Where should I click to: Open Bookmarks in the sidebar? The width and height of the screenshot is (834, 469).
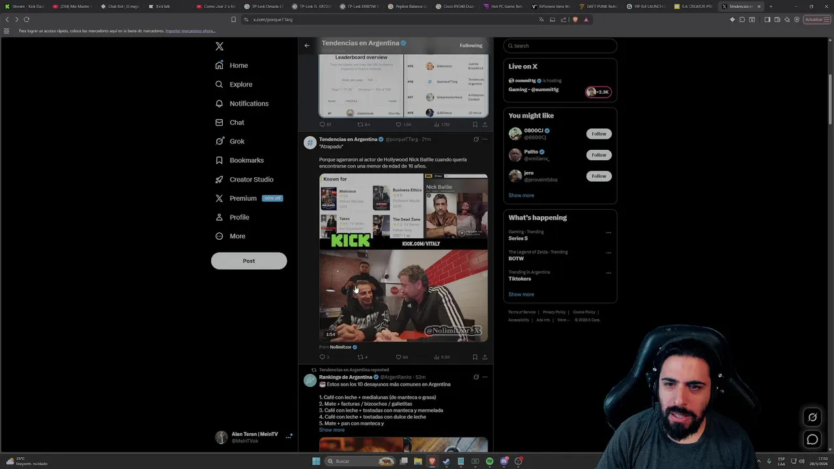click(x=240, y=160)
